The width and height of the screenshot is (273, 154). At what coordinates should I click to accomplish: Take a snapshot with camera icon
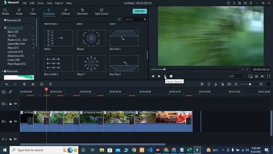tap(256, 76)
